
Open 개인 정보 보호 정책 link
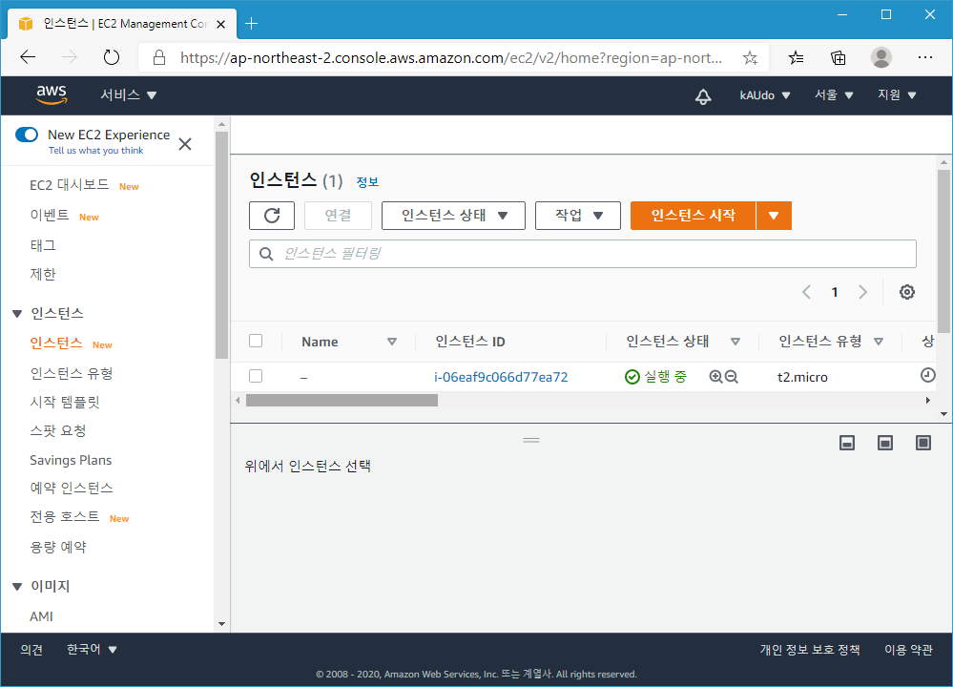[810, 650]
